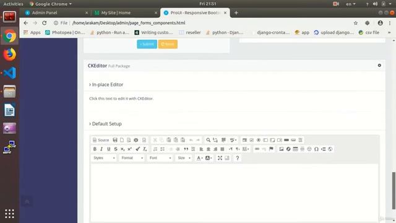Insert a button form element
This screenshot has height=223, width=396.
point(286,140)
